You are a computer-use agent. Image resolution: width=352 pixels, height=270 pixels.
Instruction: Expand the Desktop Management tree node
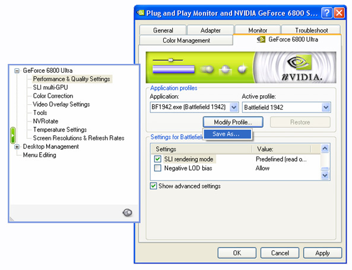tap(17, 147)
